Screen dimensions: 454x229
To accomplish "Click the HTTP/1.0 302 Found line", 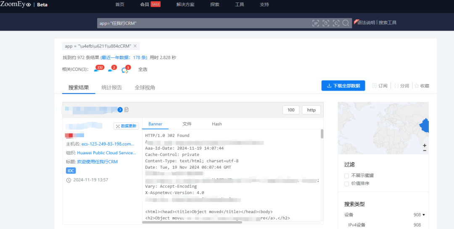I will 167,135.
